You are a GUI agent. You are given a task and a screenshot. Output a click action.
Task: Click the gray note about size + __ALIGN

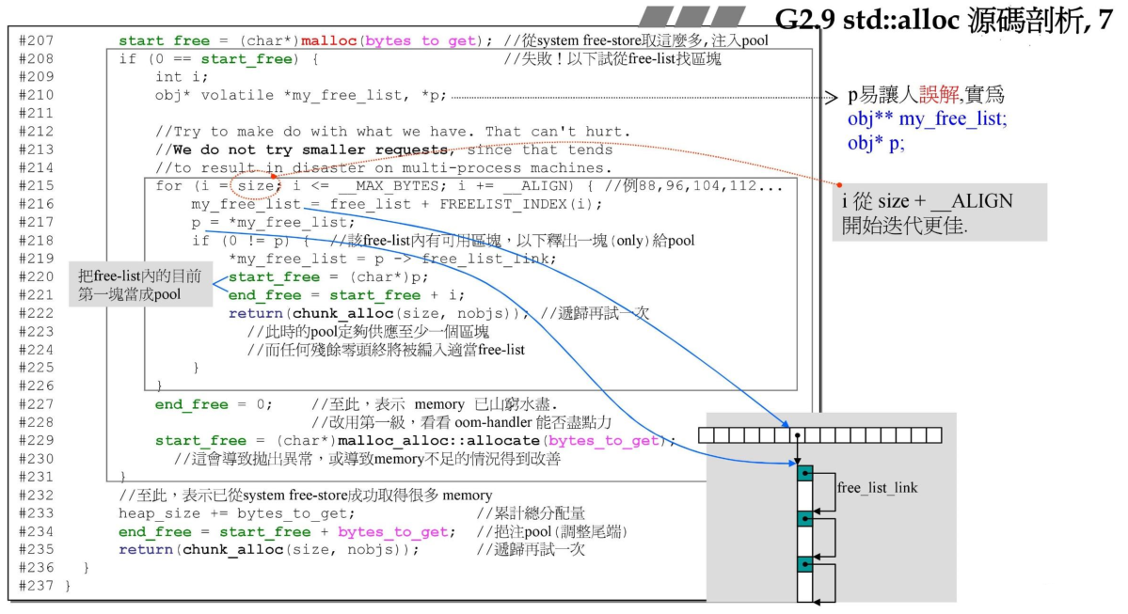coord(939,213)
